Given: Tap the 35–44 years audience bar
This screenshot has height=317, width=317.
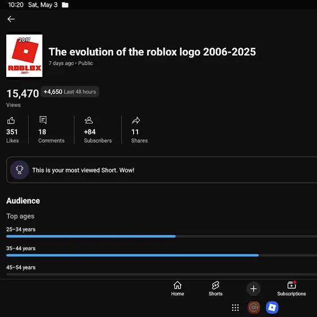Looking at the screenshot, I should pos(161,255).
